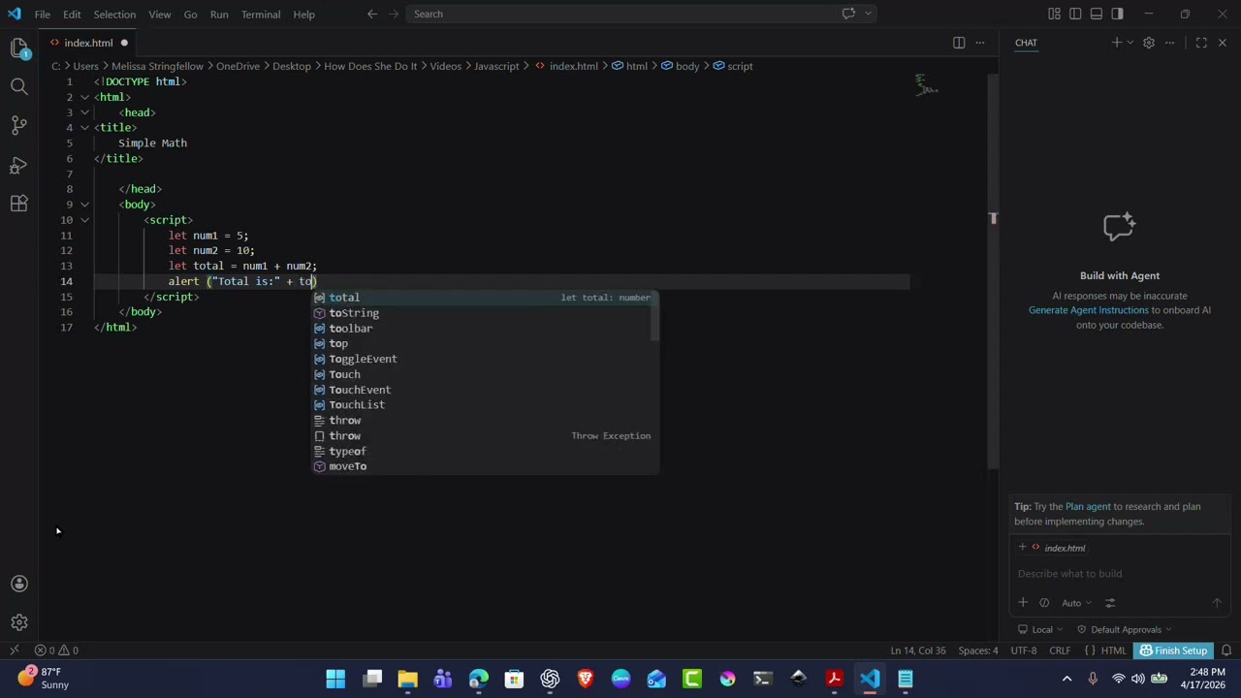This screenshot has width=1241, height=698.
Task: Open the Extensions view
Action: 19,204
